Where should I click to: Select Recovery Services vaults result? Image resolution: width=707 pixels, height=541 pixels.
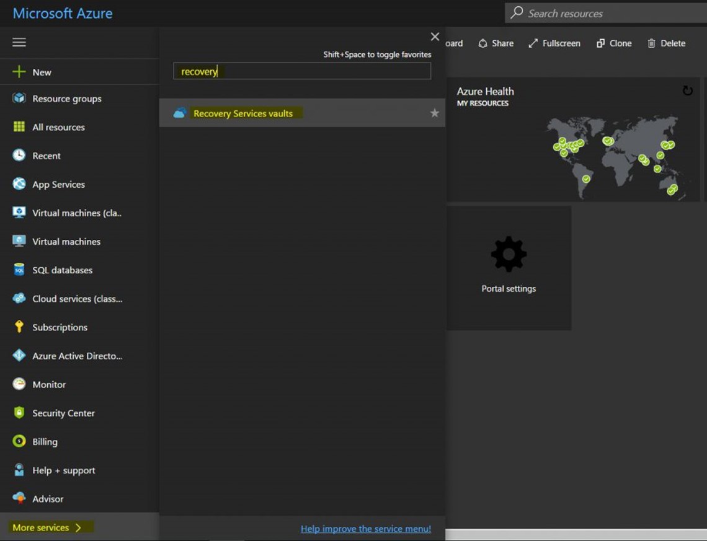(302, 113)
